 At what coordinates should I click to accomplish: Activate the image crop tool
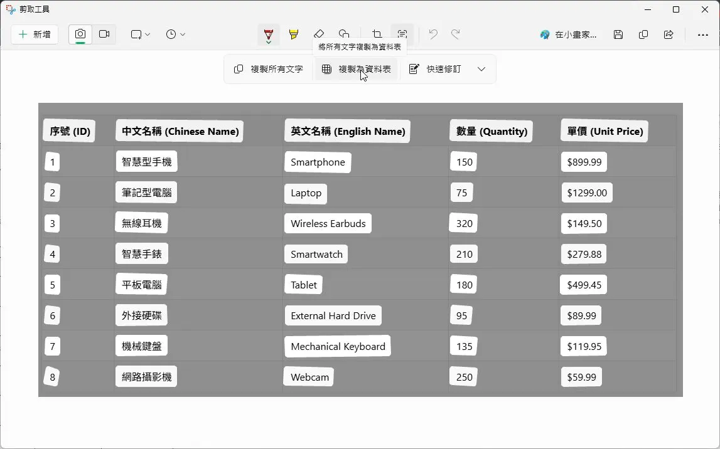pos(377,34)
